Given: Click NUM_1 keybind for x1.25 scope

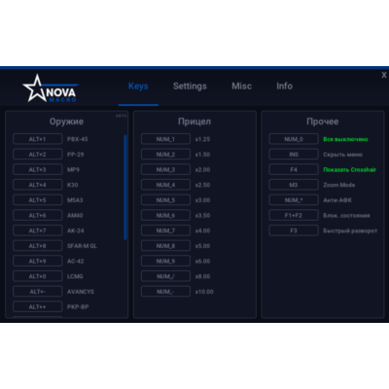Looking at the screenshot, I should (165, 139).
